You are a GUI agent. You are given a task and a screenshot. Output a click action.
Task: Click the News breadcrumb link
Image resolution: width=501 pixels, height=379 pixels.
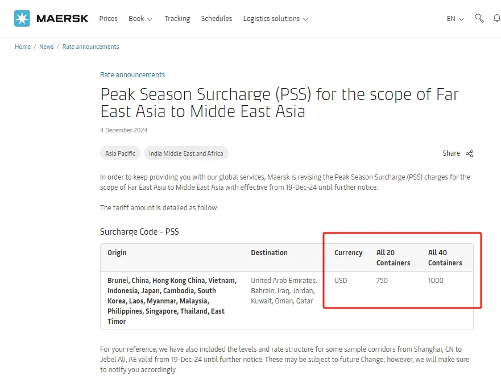tap(46, 47)
